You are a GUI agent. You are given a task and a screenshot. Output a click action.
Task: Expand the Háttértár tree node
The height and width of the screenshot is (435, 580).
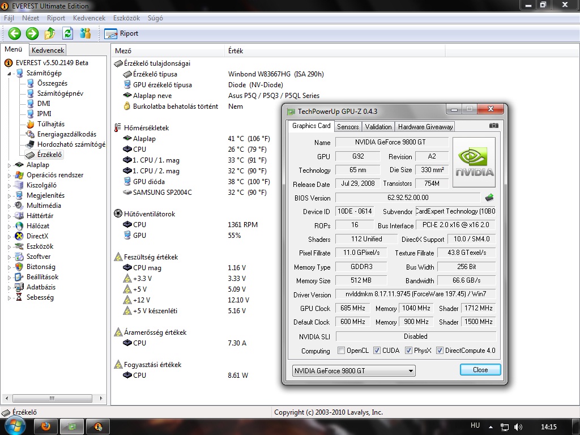tap(10, 216)
